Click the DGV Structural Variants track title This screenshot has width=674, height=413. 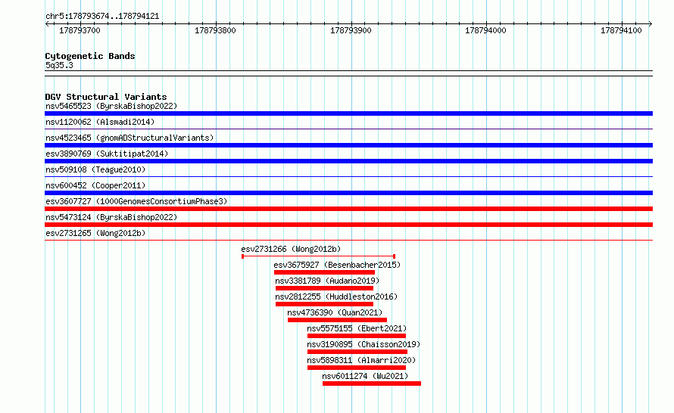(x=106, y=97)
